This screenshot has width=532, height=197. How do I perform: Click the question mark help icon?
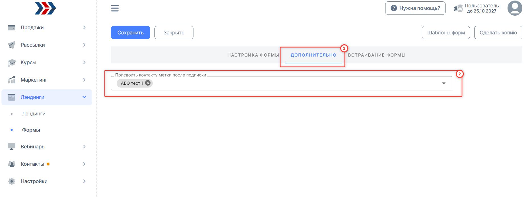[393, 8]
